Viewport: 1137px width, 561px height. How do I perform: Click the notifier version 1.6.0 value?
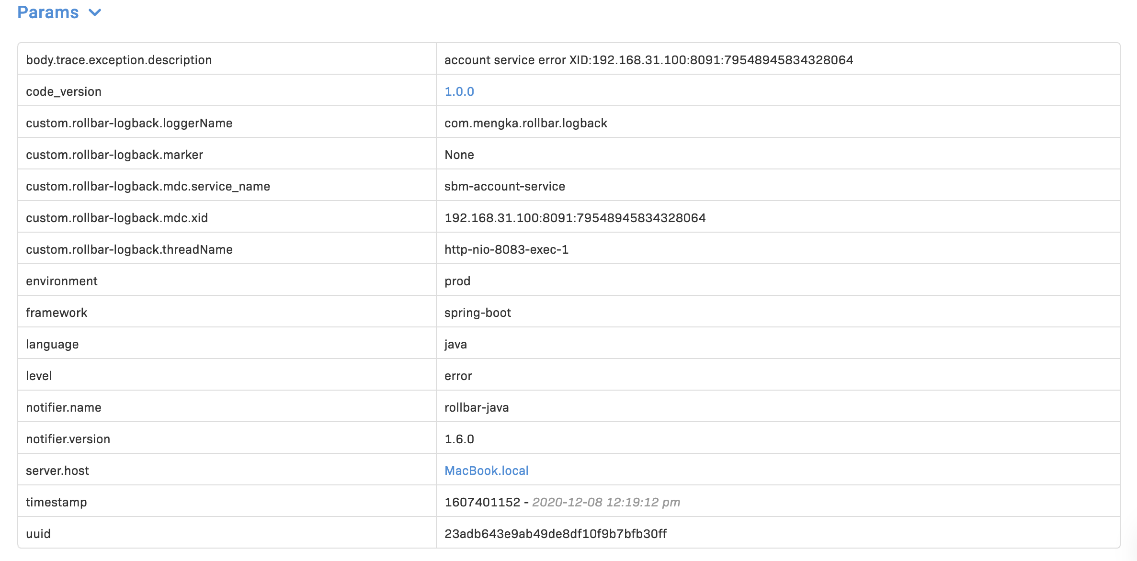point(459,439)
